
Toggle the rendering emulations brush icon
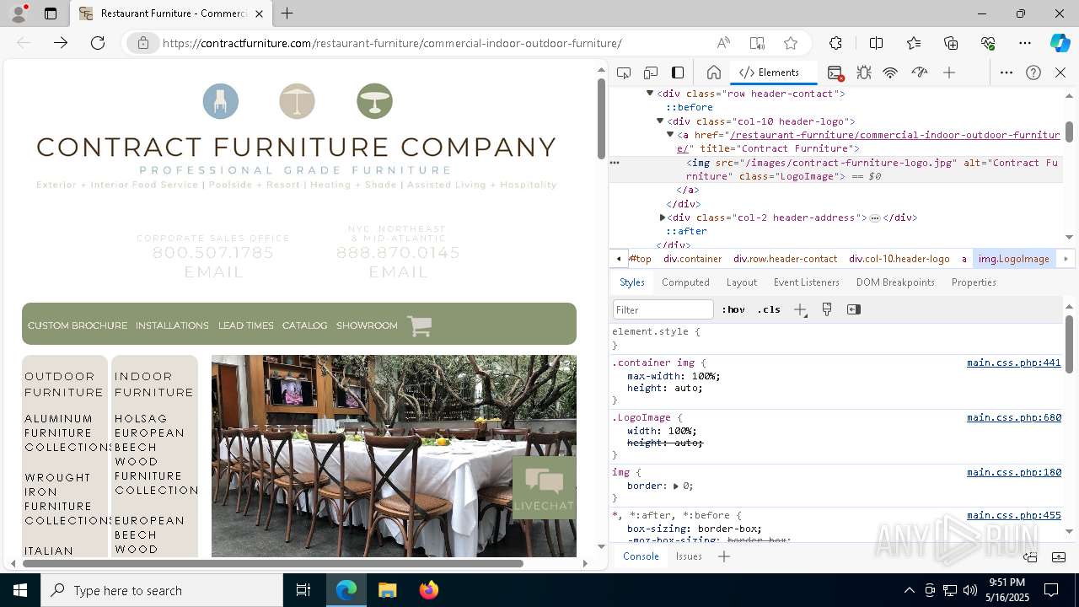(x=827, y=309)
